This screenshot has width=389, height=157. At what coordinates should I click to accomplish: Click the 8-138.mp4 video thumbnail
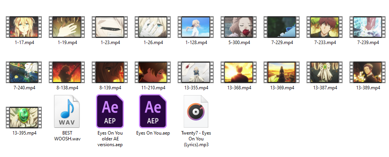[67, 72]
